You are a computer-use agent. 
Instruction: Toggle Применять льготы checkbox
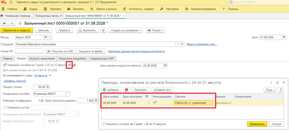pos(5,107)
